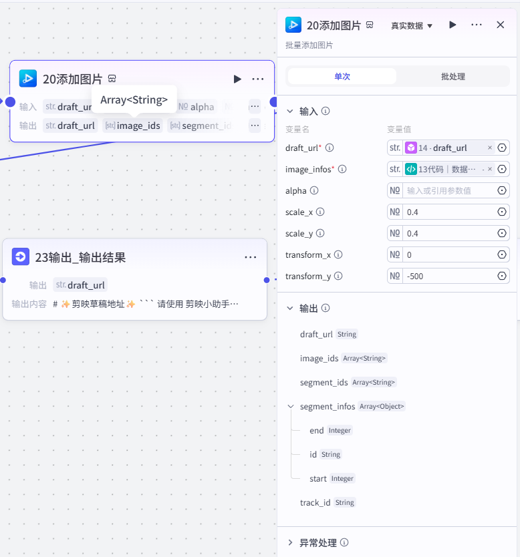Show info for transform_x parameter
Image resolution: width=520 pixels, height=557 pixels.
tap(338, 254)
